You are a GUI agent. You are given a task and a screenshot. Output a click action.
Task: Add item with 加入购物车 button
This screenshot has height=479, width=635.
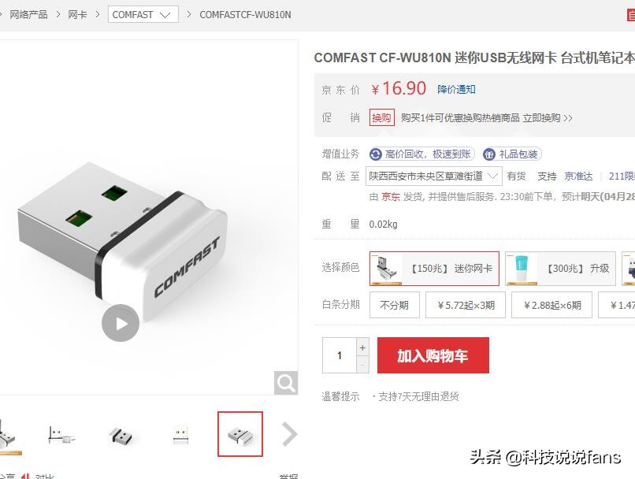coord(433,355)
